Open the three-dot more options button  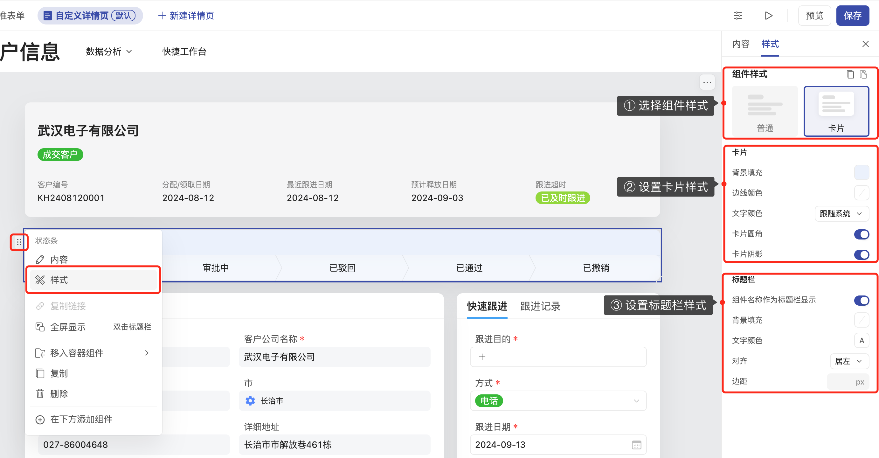point(707,82)
